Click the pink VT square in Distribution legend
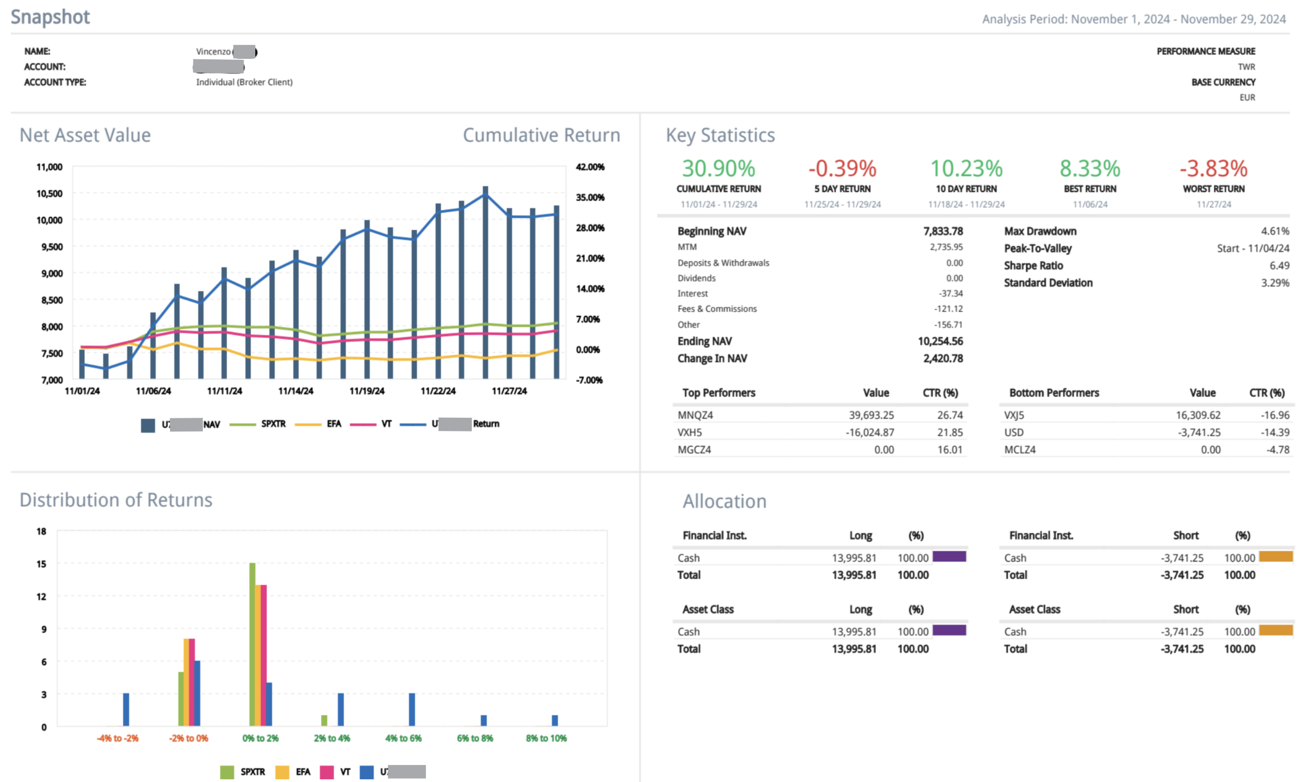Image resolution: width=1306 pixels, height=782 pixels. [327, 772]
